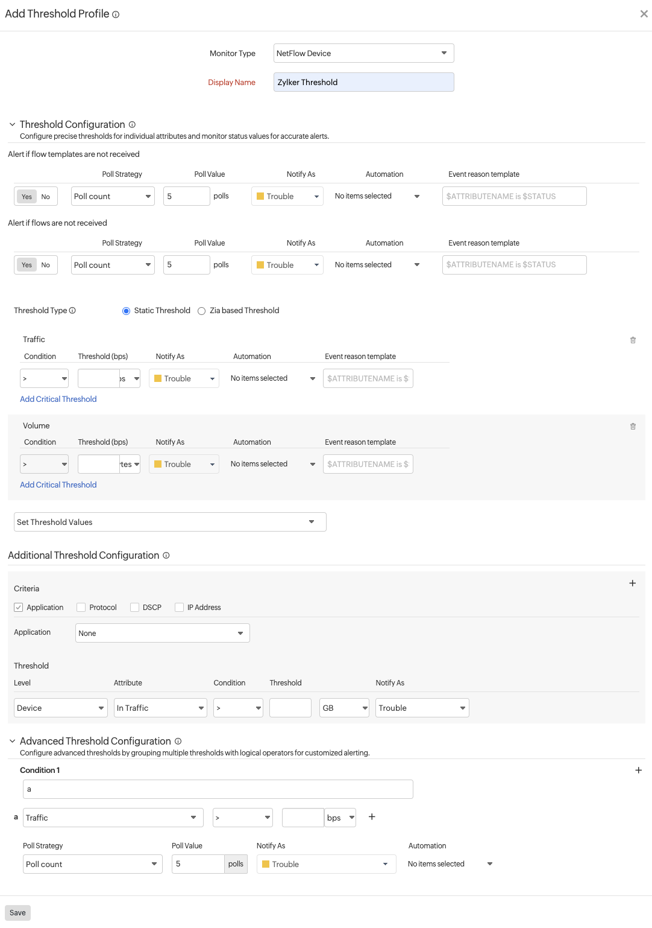Delete the Traffic threshold row with trash icon

point(633,340)
